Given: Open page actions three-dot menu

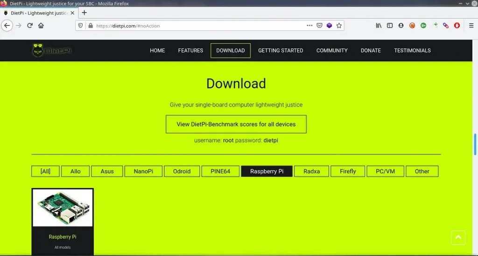Looking at the screenshot, I should pyautogui.click(x=309, y=26).
